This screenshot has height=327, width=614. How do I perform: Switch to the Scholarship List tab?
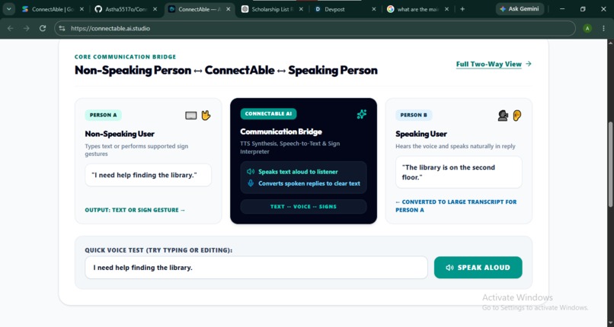click(x=273, y=9)
